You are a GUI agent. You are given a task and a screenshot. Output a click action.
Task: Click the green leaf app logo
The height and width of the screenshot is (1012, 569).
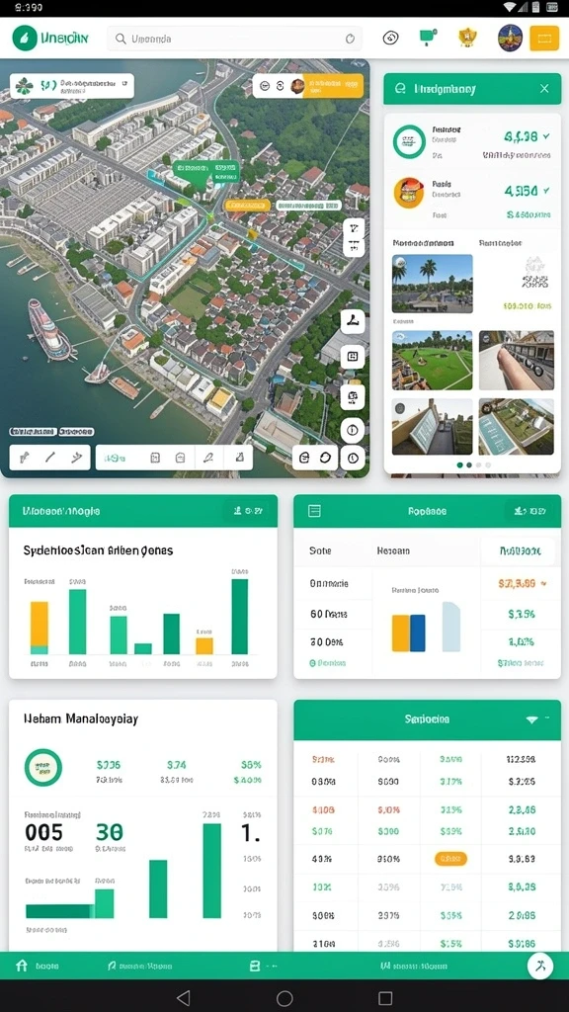(25, 39)
